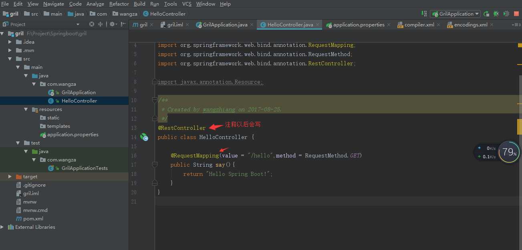Open the GrilApplication run configuration dropdown
This screenshot has width=522, height=250.
455,14
